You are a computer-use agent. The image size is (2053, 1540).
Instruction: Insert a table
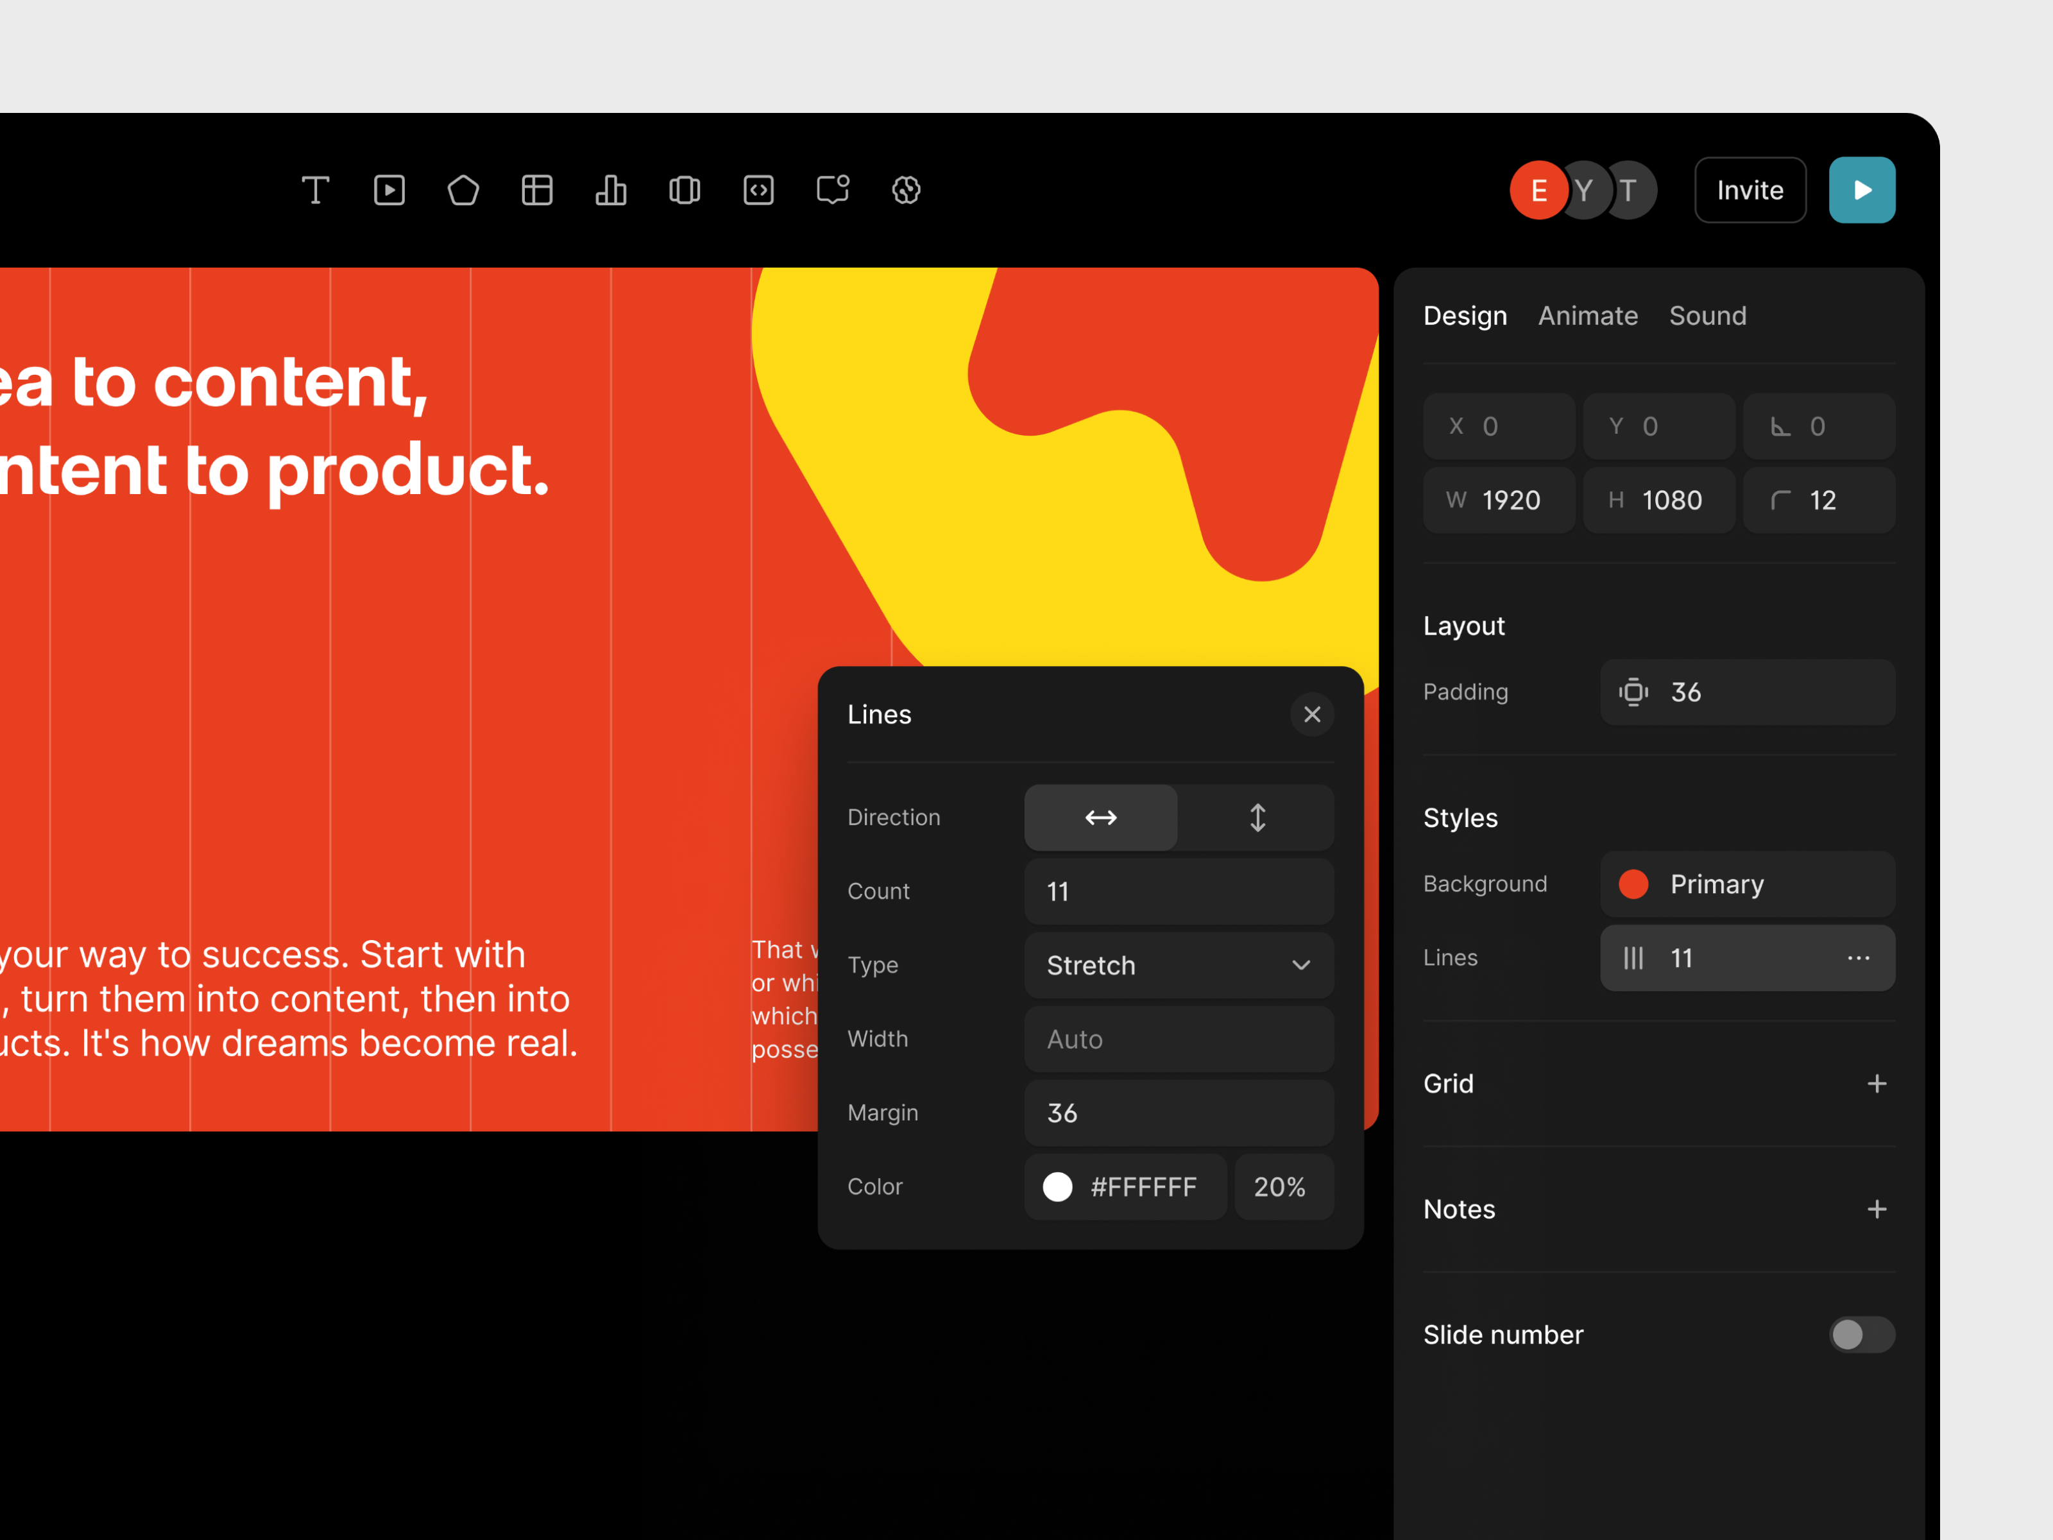tap(538, 191)
